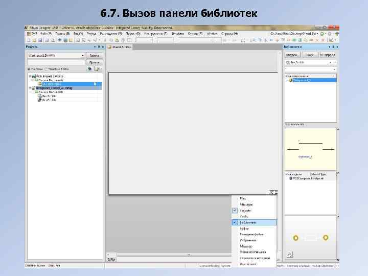Collapse the Integrated_Library project node

point(30,88)
